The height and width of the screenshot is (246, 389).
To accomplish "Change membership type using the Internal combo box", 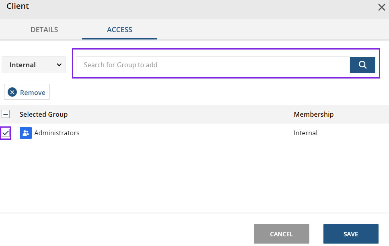I will [x=33, y=64].
